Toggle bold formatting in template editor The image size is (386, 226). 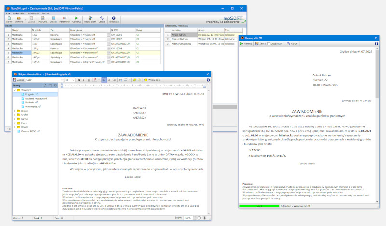click(79, 80)
